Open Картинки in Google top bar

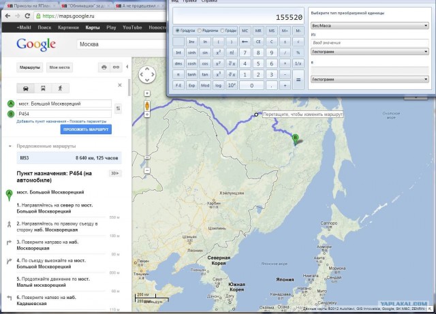tap(68, 27)
